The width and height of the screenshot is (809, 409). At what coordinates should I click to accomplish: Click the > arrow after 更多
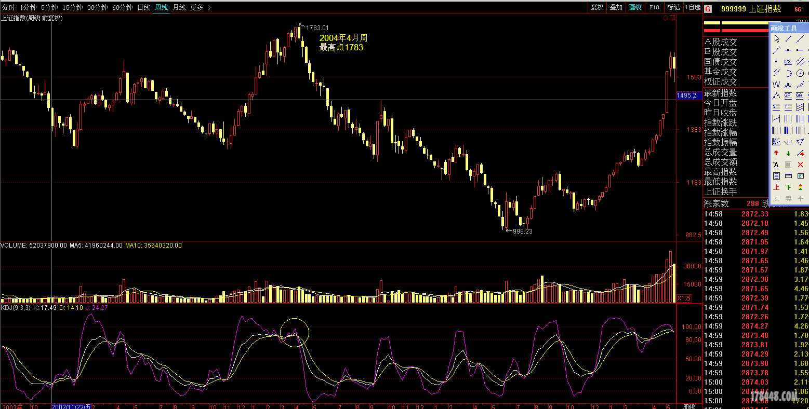[209, 7]
